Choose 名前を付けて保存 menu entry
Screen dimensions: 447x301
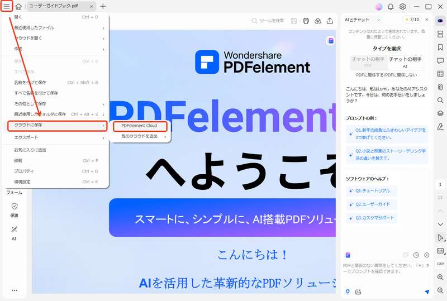point(55,83)
